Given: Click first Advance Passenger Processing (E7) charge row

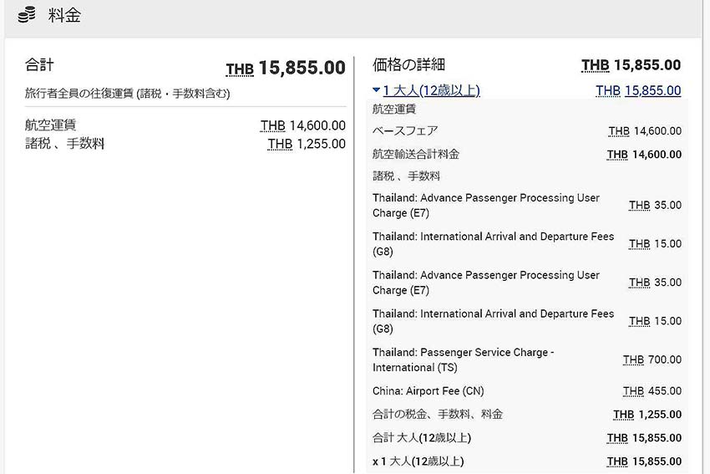Looking at the screenshot, I should pyautogui.click(x=526, y=206).
